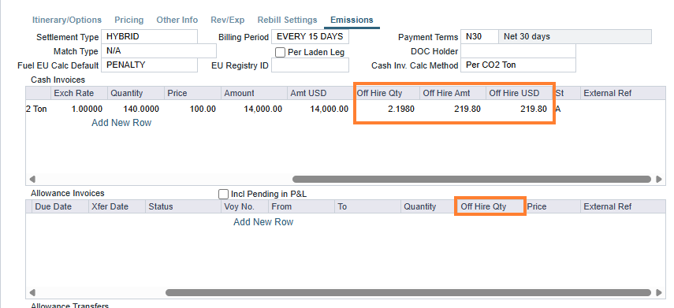Click the Allowance Invoices horizontal scrollbar
Image resolution: width=674 pixels, height=308 pixels.
click(408, 292)
